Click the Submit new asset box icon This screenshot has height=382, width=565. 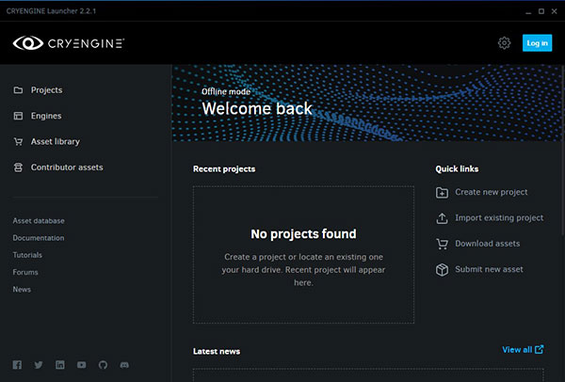(x=443, y=270)
